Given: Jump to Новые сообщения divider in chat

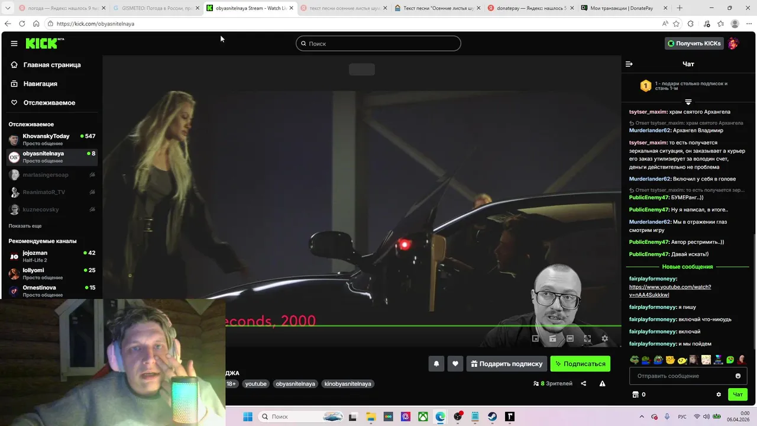Looking at the screenshot, I should [687, 267].
